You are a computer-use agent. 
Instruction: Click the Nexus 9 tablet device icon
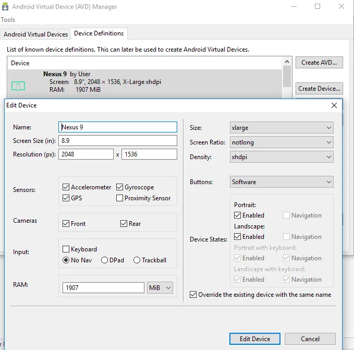[x=18, y=86]
